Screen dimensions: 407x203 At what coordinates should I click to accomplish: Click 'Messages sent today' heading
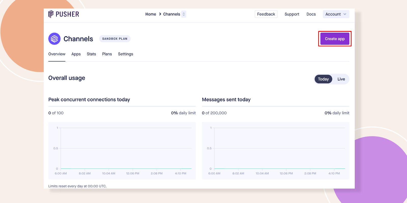pyautogui.click(x=226, y=99)
